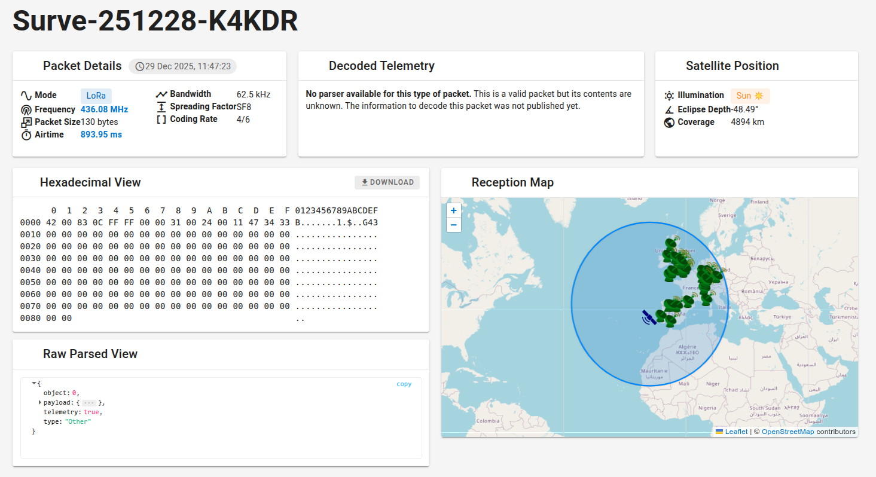Click the Bandwidth chart line icon
Image resolution: width=876 pixels, height=477 pixels.
161,94
